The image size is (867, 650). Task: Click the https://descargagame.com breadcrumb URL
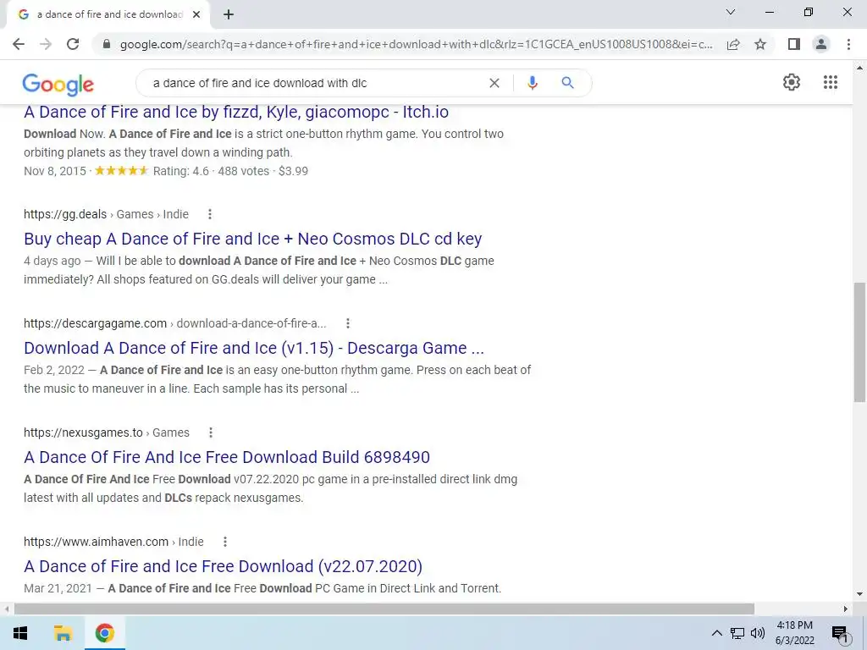(95, 323)
